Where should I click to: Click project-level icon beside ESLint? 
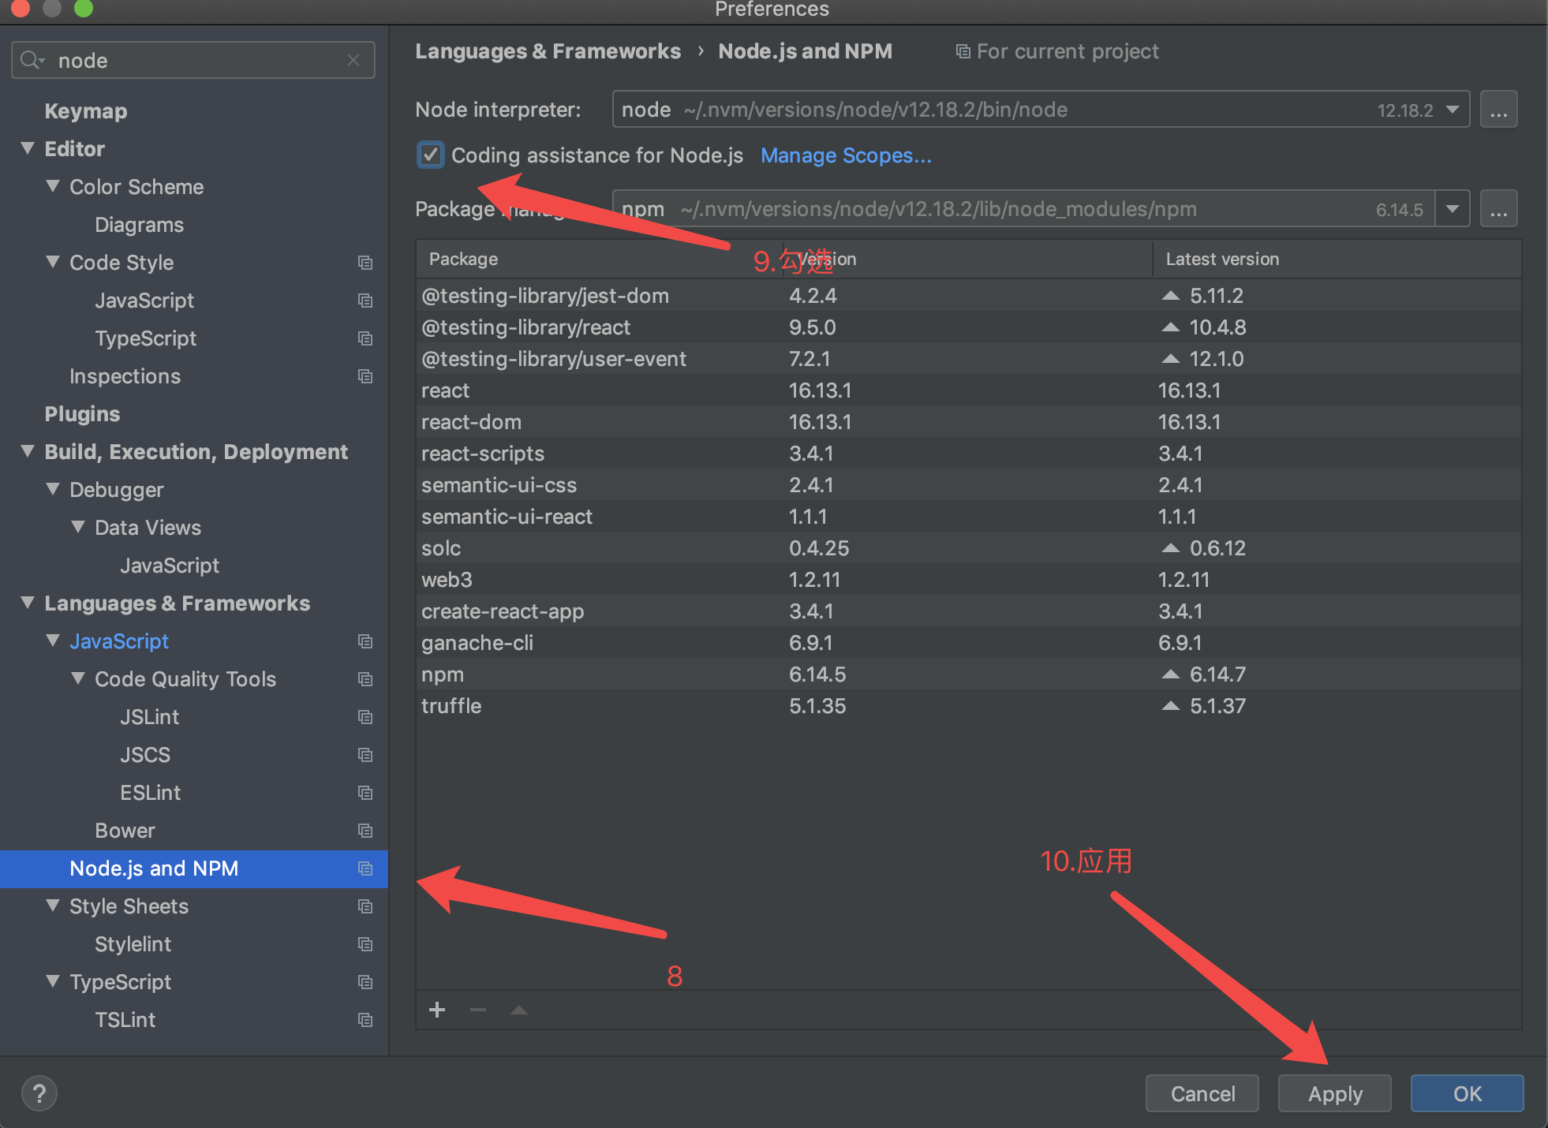coord(365,793)
